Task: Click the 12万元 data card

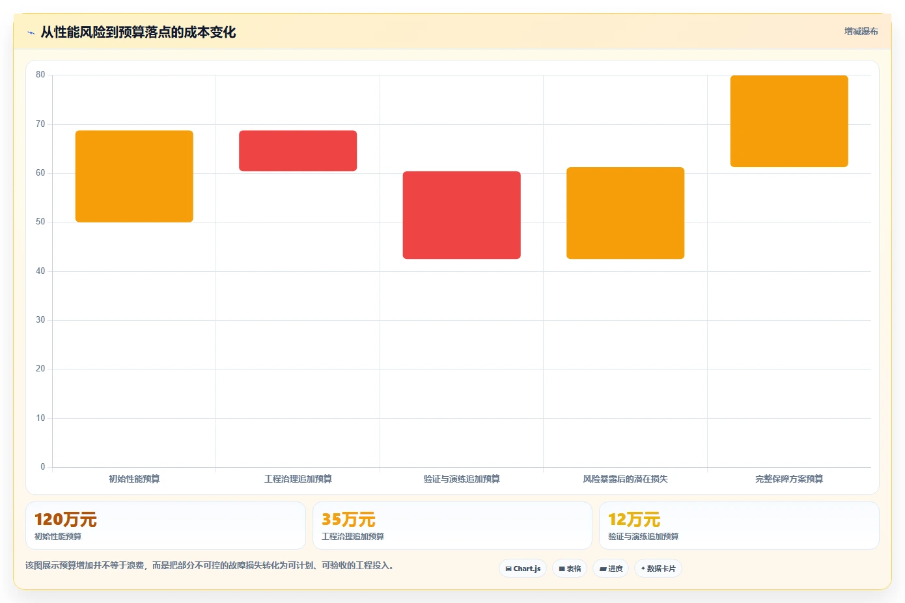Action: point(739,526)
